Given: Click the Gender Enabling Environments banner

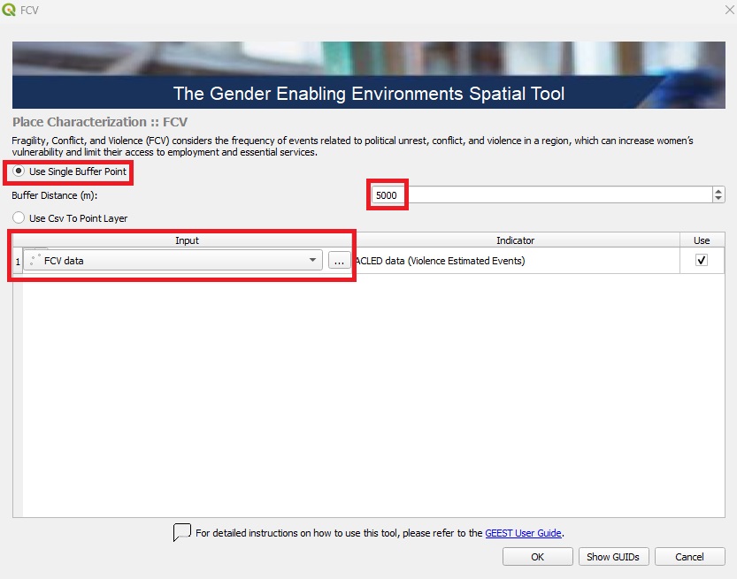Looking at the screenshot, I should pos(368,75).
